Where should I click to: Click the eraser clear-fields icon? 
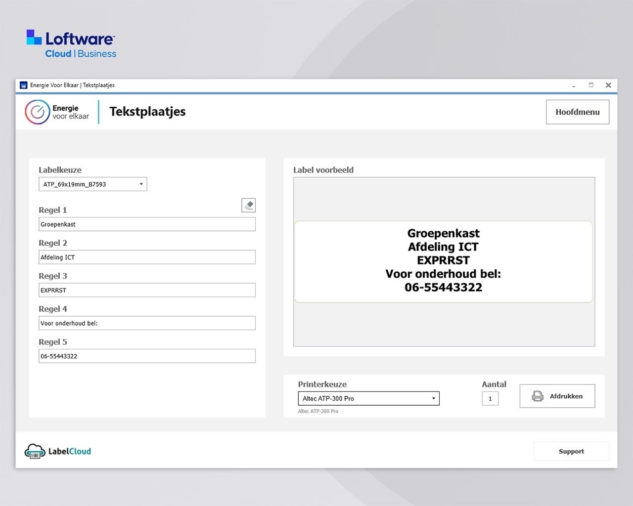(x=248, y=205)
